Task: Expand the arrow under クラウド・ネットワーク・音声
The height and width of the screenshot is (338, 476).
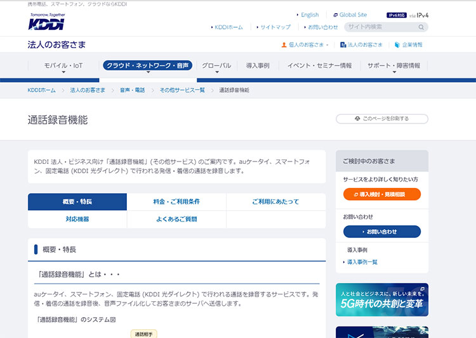Action: [x=148, y=72]
